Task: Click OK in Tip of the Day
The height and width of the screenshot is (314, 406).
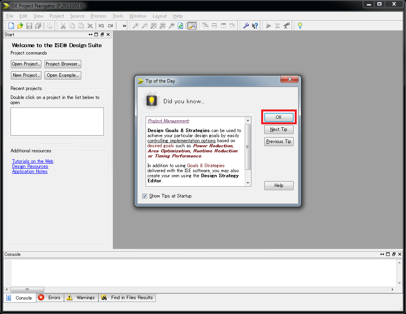Action: coord(279,117)
